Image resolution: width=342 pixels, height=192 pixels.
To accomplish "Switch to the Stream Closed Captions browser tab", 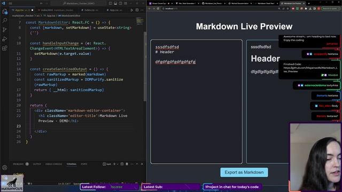I will (x=160, y=4).
